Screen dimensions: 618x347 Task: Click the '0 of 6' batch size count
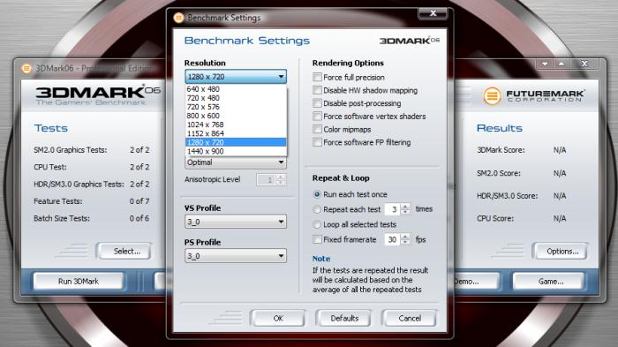pyautogui.click(x=139, y=218)
